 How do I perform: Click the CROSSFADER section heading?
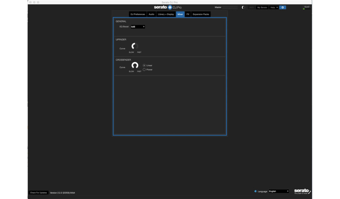[124, 60]
